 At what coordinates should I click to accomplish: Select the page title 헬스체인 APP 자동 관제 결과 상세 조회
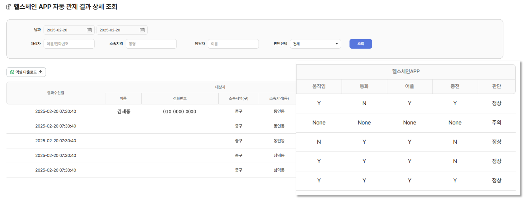(x=65, y=7)
